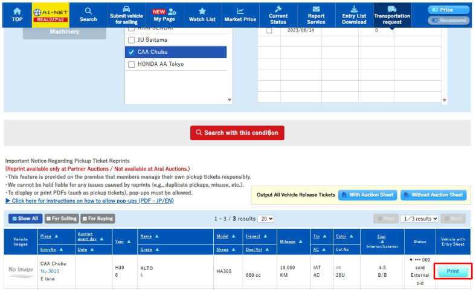This screenshot has width=476, height=290.
Task: Open the results per page dropdown
Action: (x=266, y=219)
